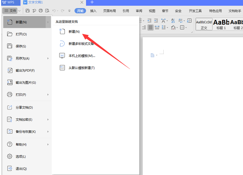This screenshot has width=243, height=175.
Task: Choose 输出为图片(G) menu entry
Action: [x=27, y=82]
